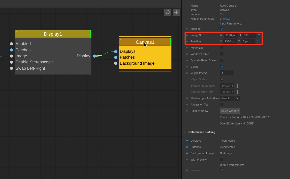Image resolution: width=290 pixels, height=179 pixels.
Task: Show the hidden parameters link
Action: [x=226, y=19]
